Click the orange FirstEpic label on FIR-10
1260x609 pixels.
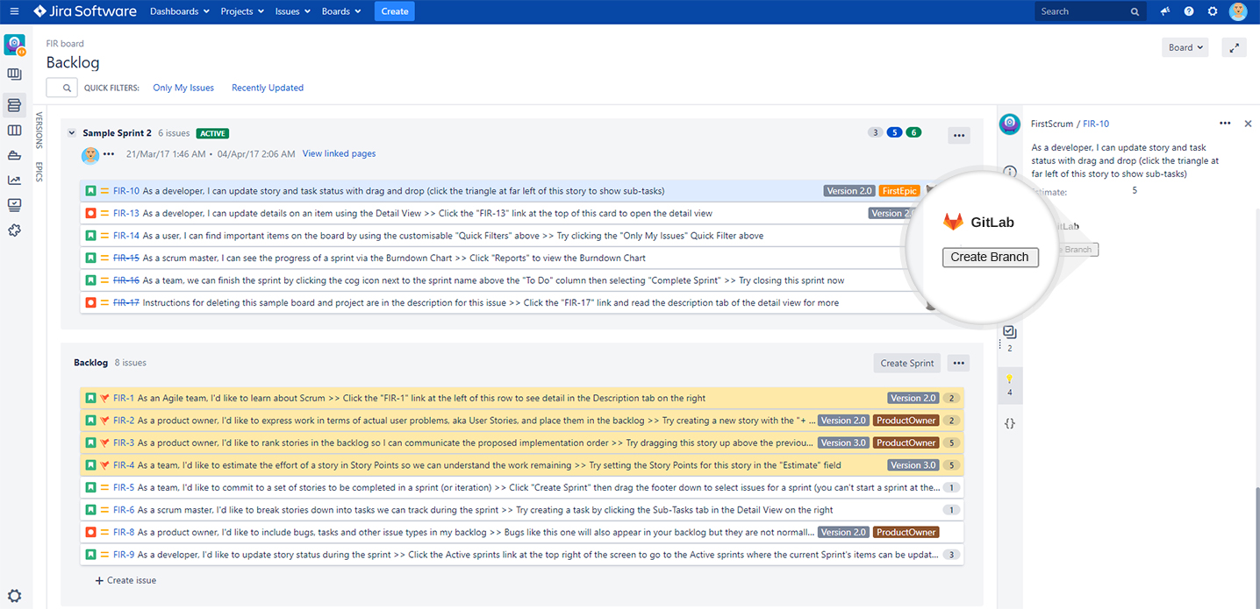(x=899, y=191)
